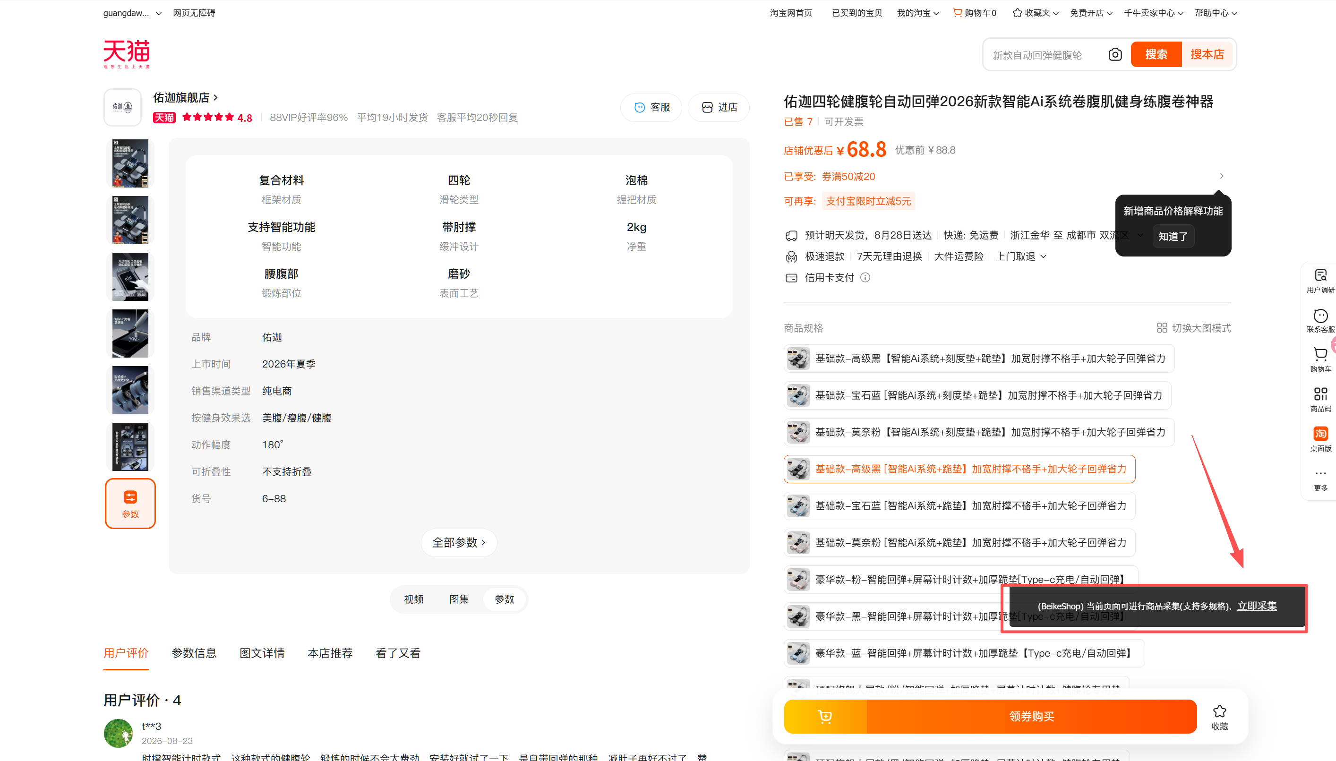Screen dimensions: 1336x761
Task: Open the 桌面版 Taobao sidebar icon
Action: point(1320,440)
